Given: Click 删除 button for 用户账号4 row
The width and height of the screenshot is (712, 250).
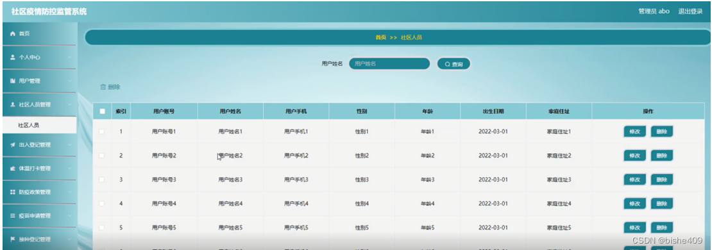Looking at the screenshot, I should coord(661,204).
